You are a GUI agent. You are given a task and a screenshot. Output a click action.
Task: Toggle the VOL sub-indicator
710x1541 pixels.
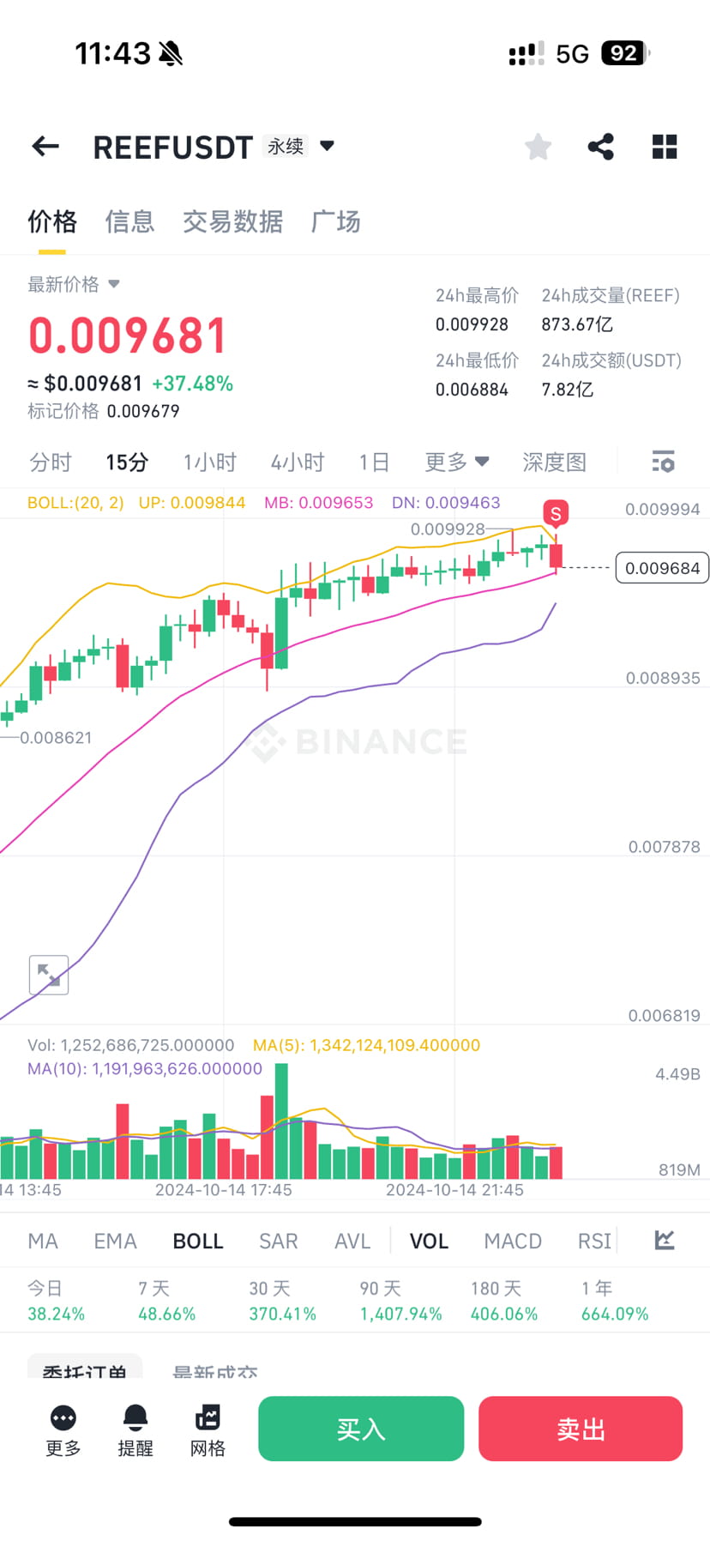[x=429, y=1241]
